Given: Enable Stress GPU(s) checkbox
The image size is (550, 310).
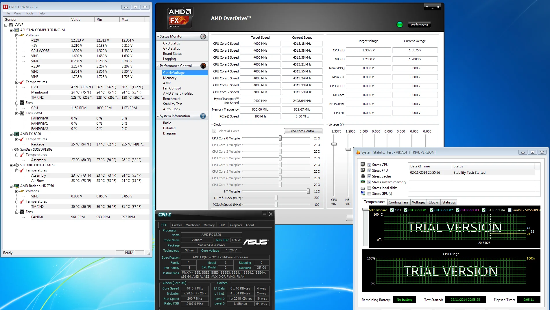Looking at the screenshot, I should (369, 194).
